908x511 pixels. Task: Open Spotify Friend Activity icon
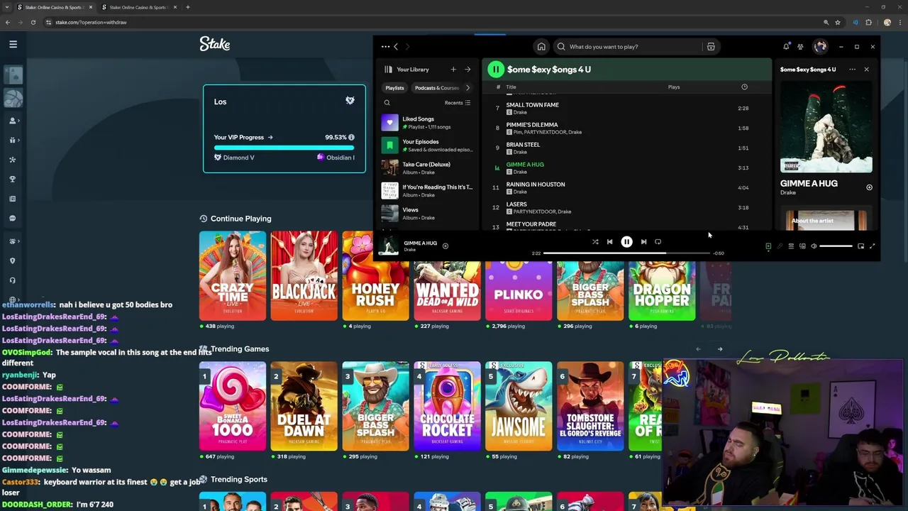coord(800,47)
